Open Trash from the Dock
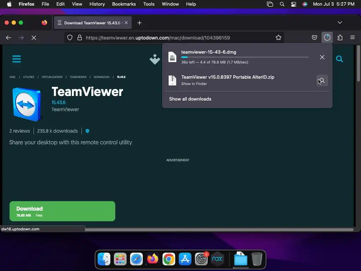This screenshot has width=361, height=271. coord(257,259)
